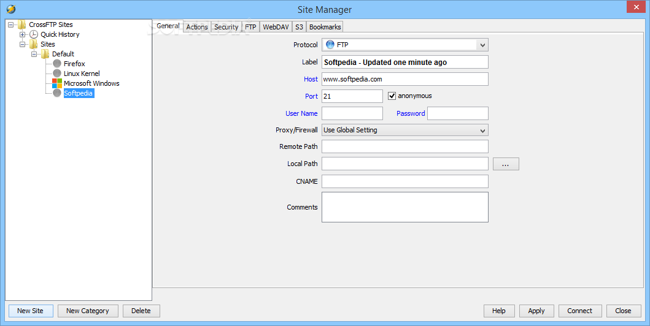Screen dimensions: 650x326
Task: Click the Firefox site gray icon
Action: 57,64
